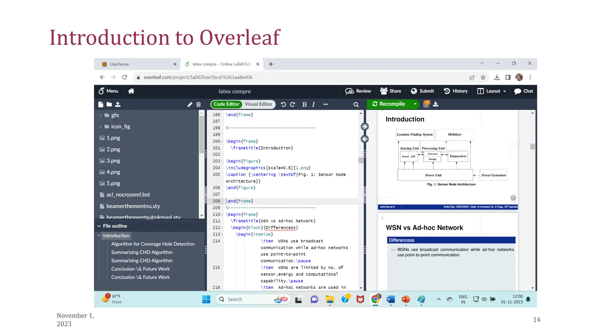Open the Layout dropdown
Image resolution: width=597 pixels, height=336 pixels.
tap(491, 91)
